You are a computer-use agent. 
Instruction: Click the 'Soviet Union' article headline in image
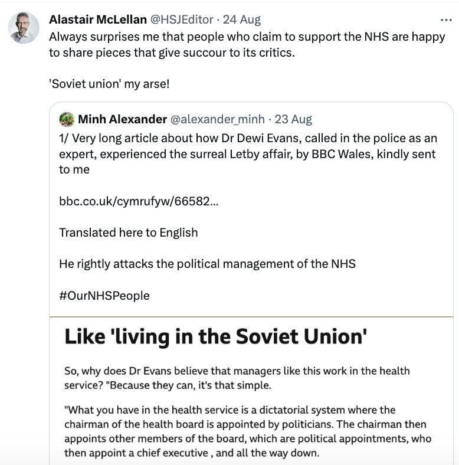216,336
